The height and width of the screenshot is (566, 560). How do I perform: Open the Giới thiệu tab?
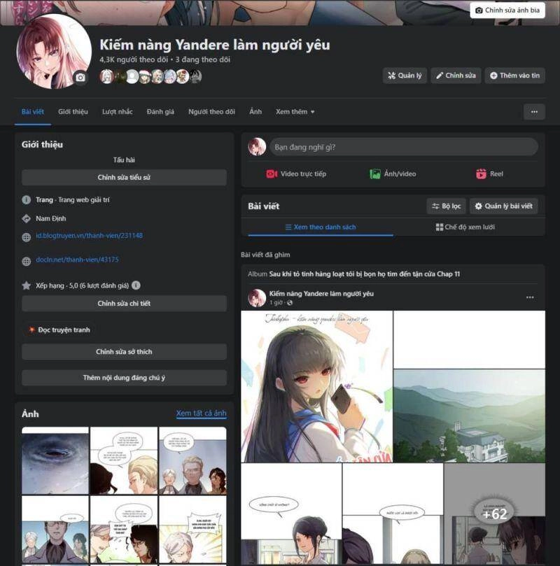coord(73,112)
